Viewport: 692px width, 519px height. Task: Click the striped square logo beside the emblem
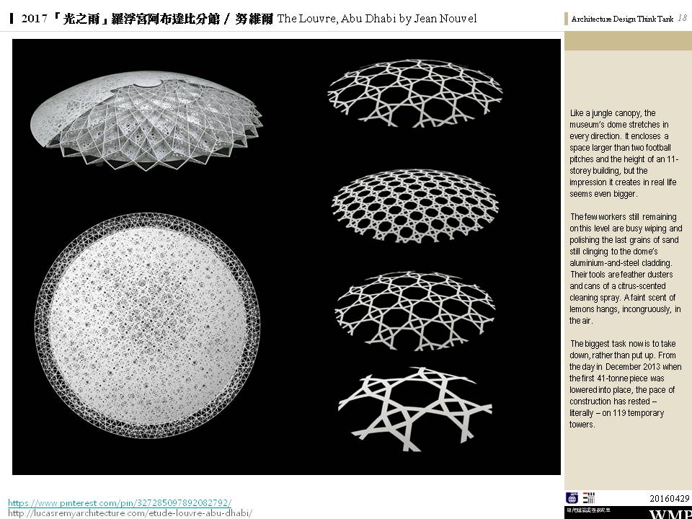pyautogui.click(x=589, y=497)
